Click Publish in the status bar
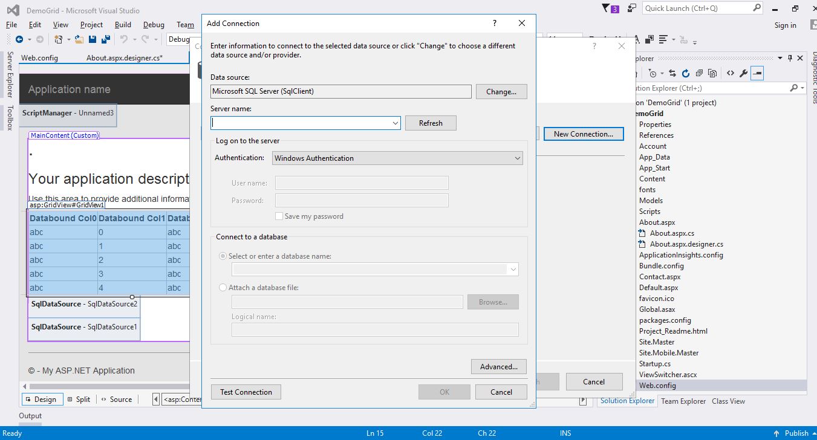817x440 pixels. [796, 433]
